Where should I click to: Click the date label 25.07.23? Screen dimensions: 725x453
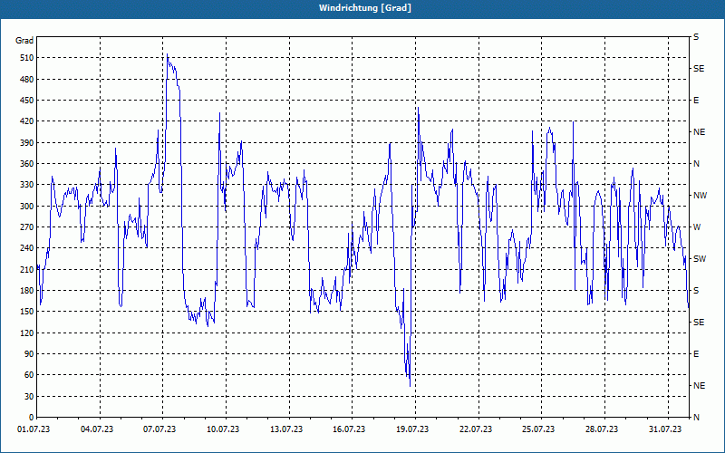coord(538,429)
